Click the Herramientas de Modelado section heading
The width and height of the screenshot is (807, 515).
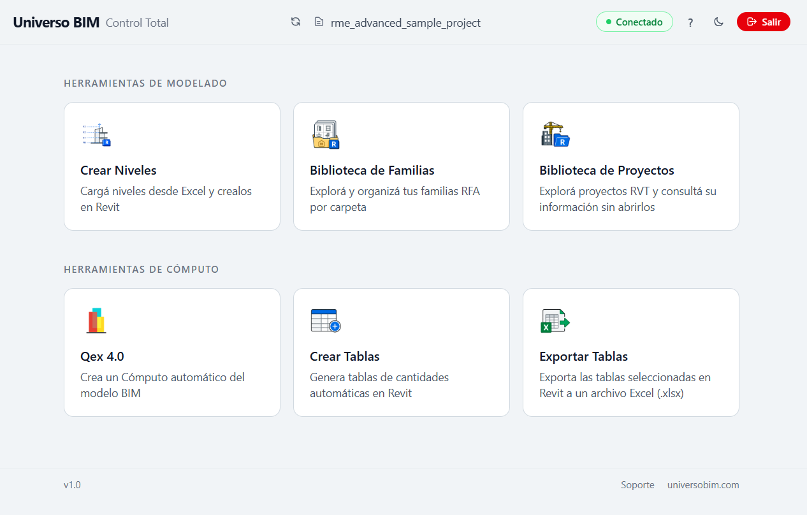tap(145, 83)
